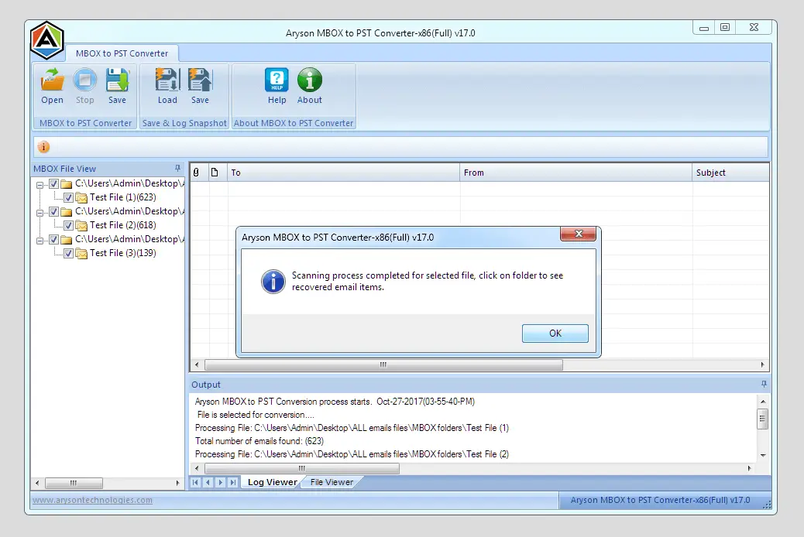The height and width of the screenshot is (537, 804).
Task: Go to first log tab navigation arrow
Action: [195, 482]
